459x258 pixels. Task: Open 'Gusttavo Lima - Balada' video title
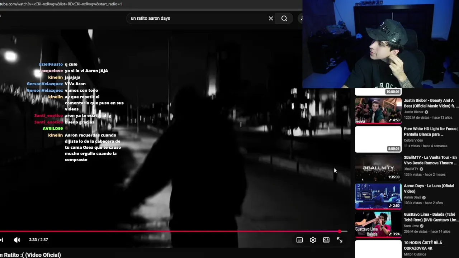coord(431,217)
